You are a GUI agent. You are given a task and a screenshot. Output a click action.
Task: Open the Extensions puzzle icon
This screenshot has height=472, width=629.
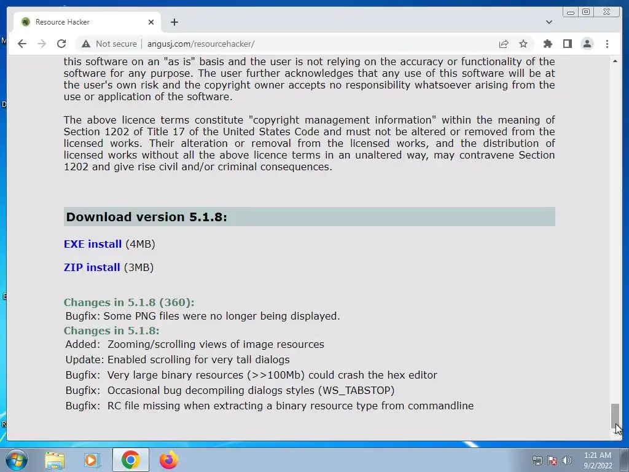[547, 44]
